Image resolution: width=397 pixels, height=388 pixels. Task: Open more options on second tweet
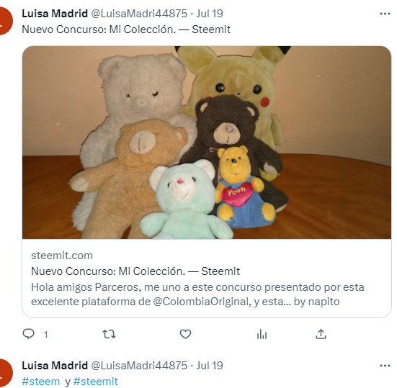(385, 366)
